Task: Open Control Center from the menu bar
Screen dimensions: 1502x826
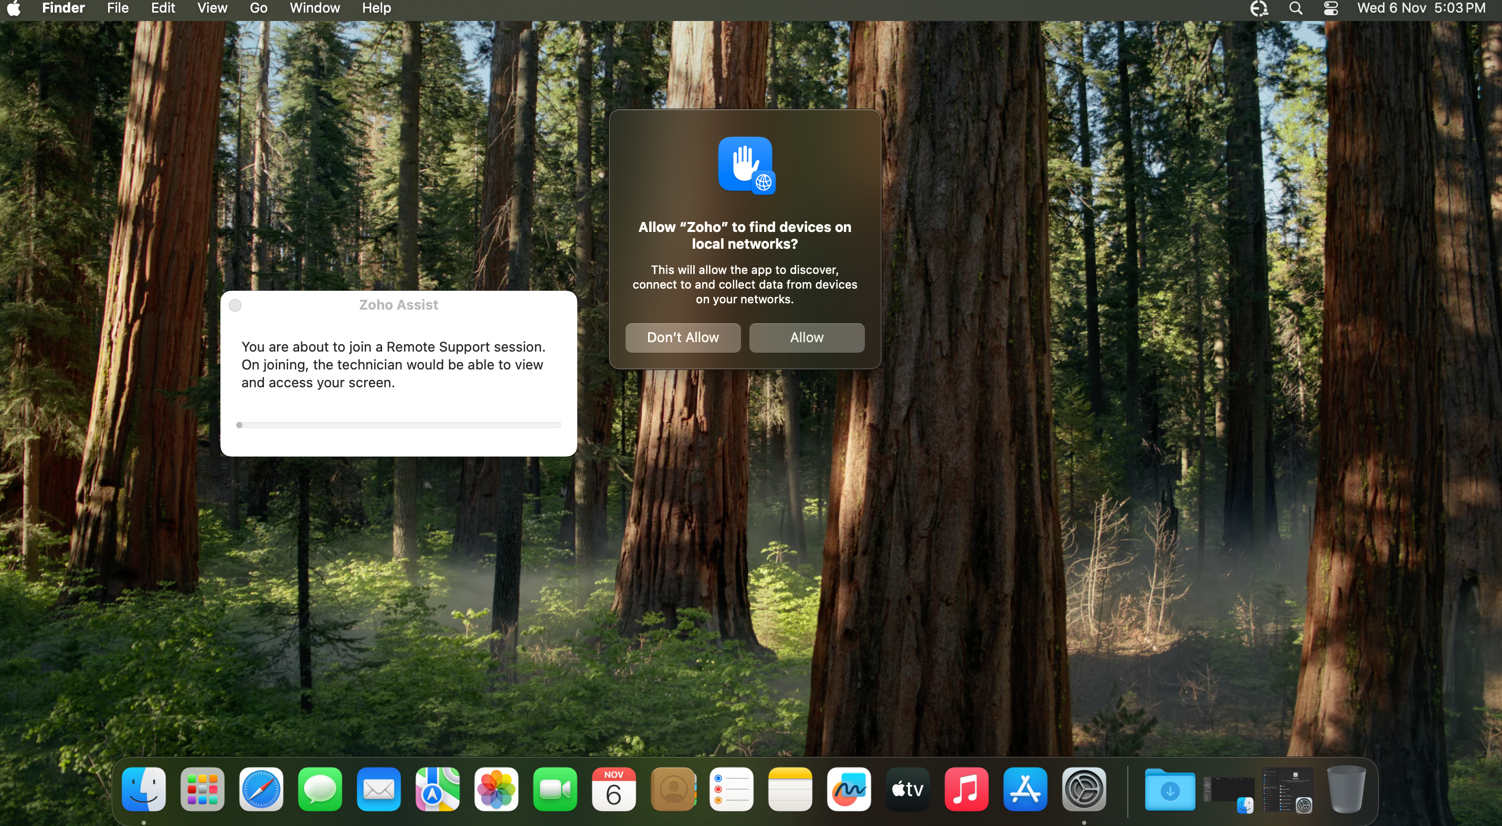Action: coord(1331,8)
